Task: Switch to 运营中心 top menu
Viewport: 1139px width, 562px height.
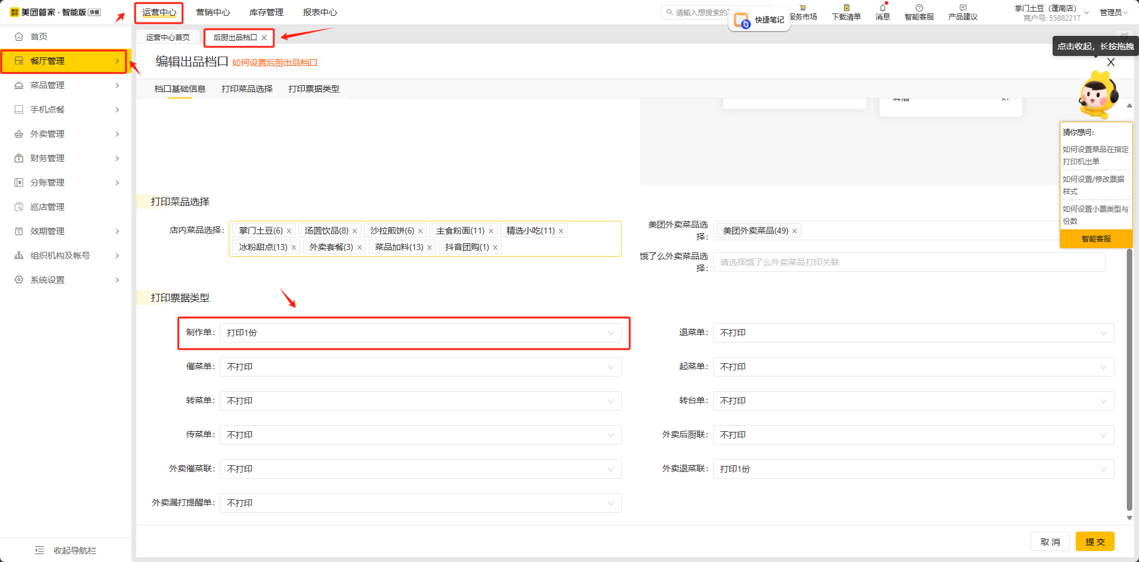Action: tap(159, 12)
